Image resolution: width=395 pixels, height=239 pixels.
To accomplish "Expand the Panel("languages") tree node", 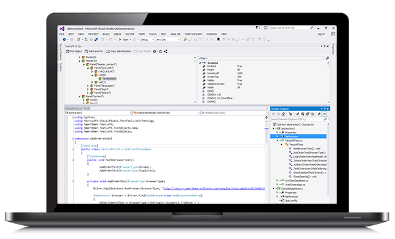I will tap(88, 86).
